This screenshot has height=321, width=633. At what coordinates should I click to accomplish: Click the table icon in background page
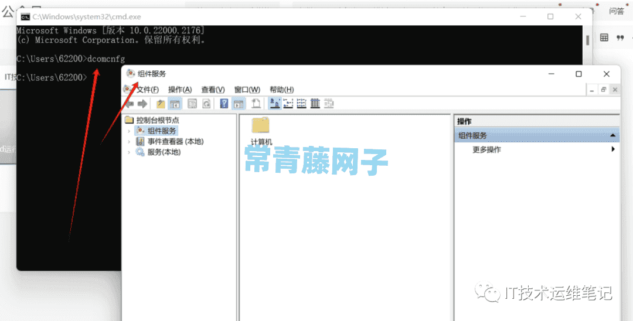tap(604, 37)
